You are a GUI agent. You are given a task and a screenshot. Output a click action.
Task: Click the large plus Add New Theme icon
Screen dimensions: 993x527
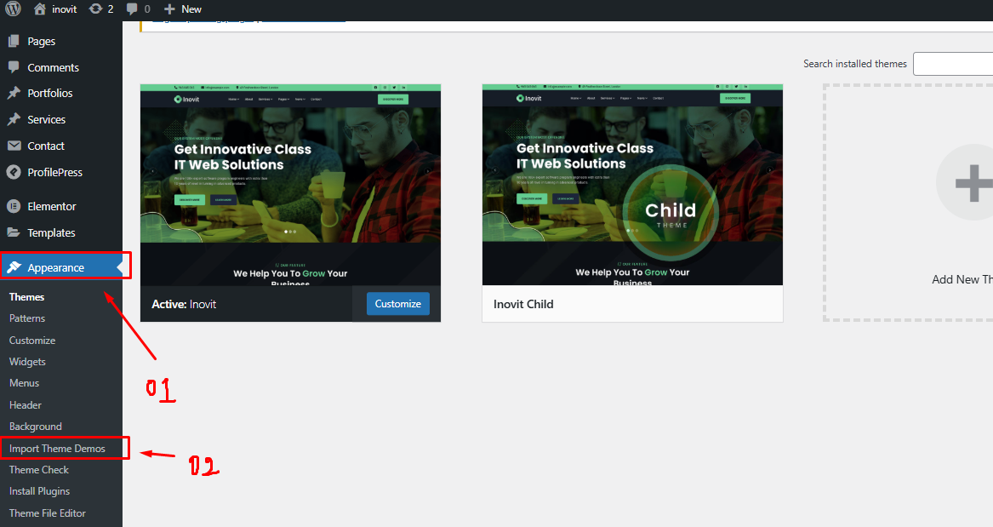(973, 182)
